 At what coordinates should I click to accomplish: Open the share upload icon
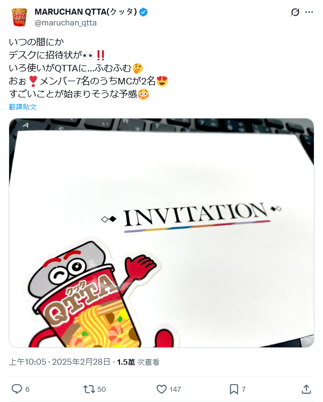[x=306, y=389]
